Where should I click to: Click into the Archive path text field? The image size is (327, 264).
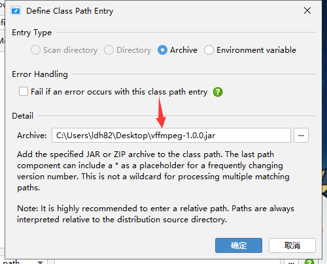(171, 136)
